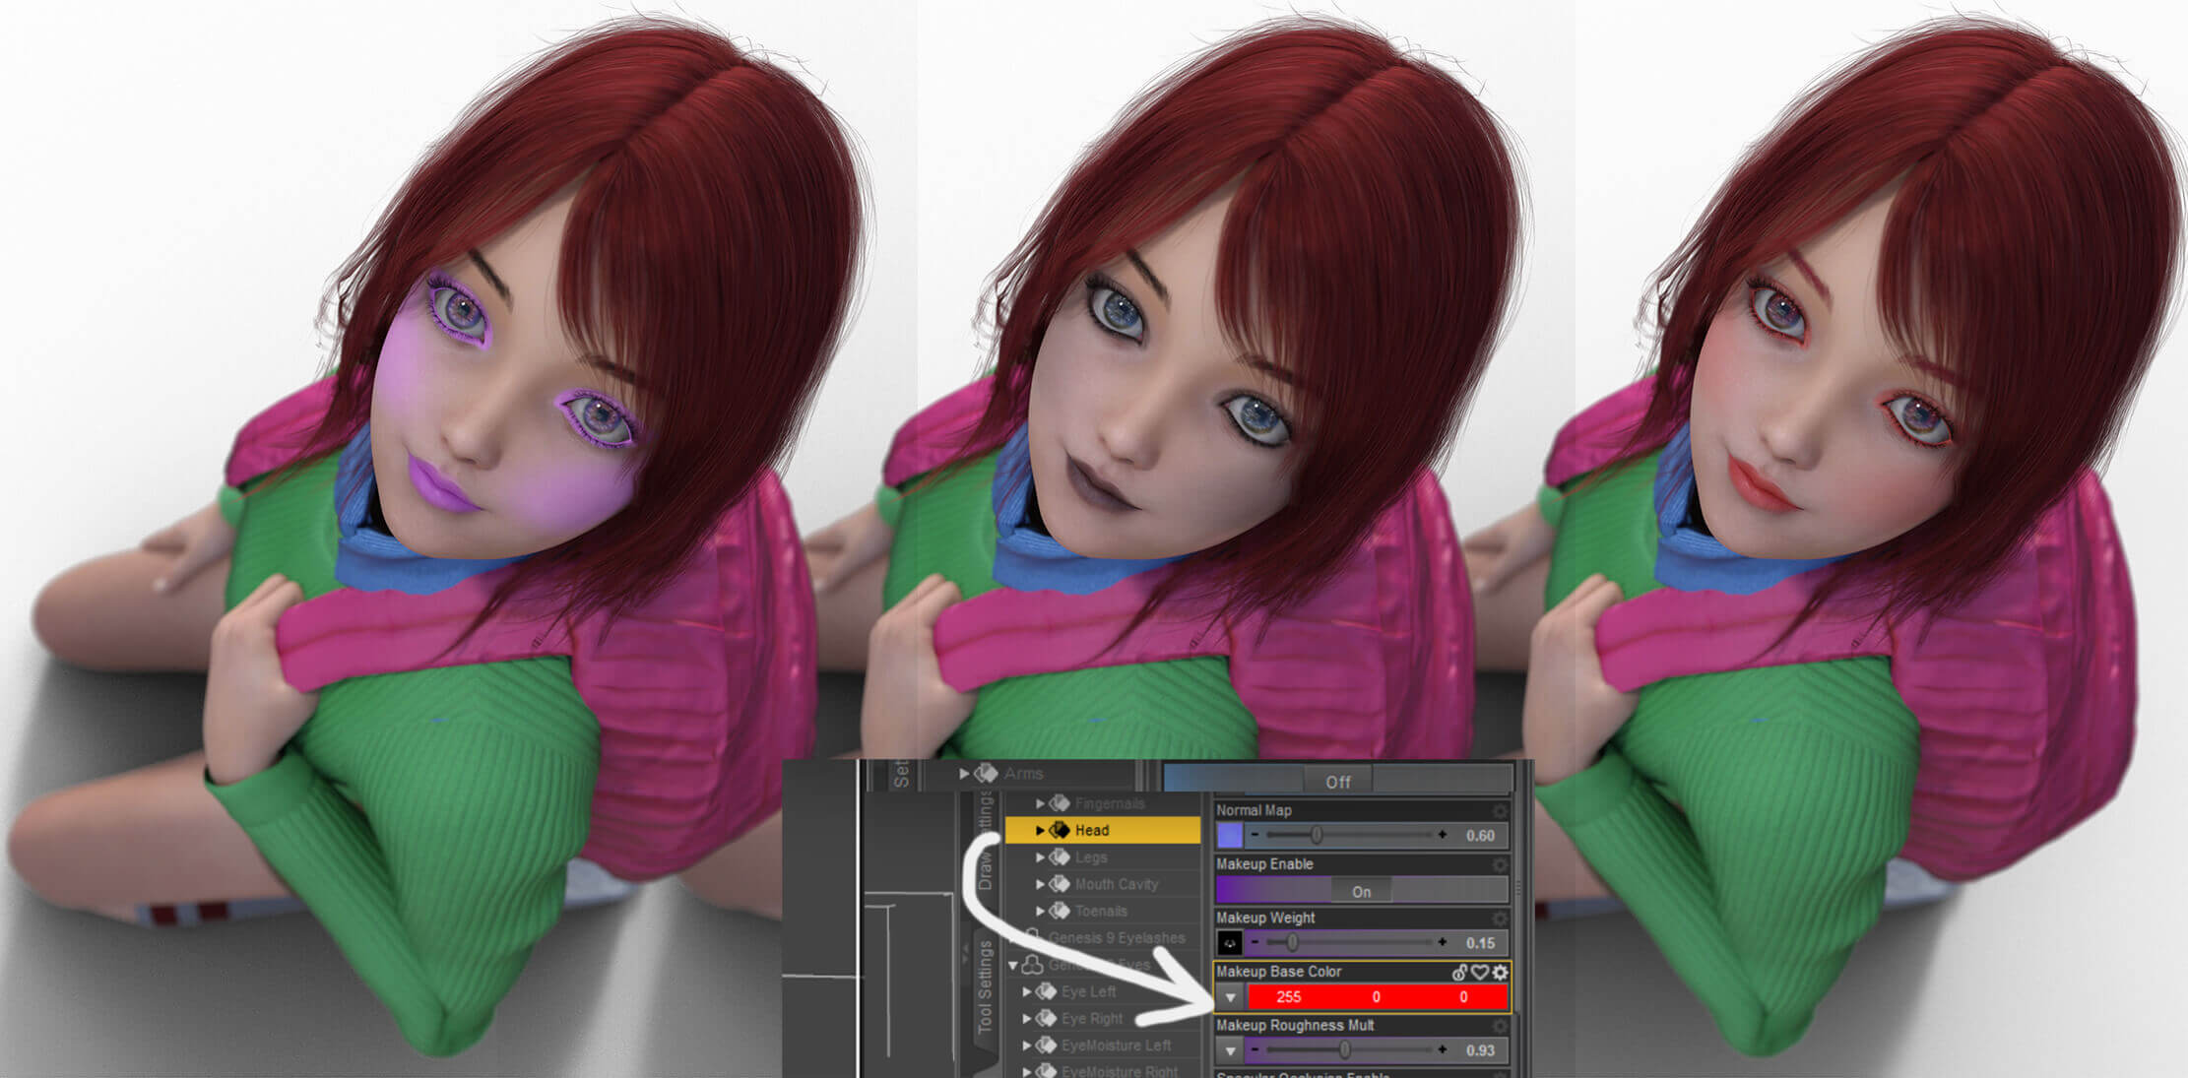The image size is (2188, 1078).
Task: Click the red Makeup Base Color swatch
Action: [x=1376, y=997]
